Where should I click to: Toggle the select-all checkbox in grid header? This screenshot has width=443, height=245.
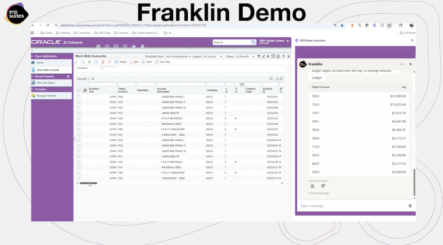(79, 90)
